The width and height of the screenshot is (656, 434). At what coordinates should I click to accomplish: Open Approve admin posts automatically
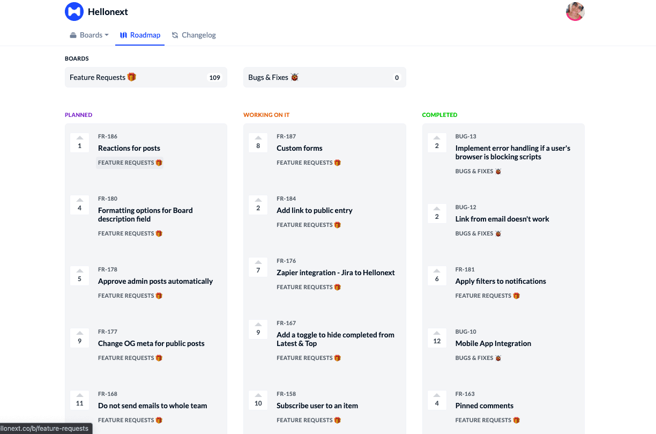pyautogui.click(x=155, y=281)
